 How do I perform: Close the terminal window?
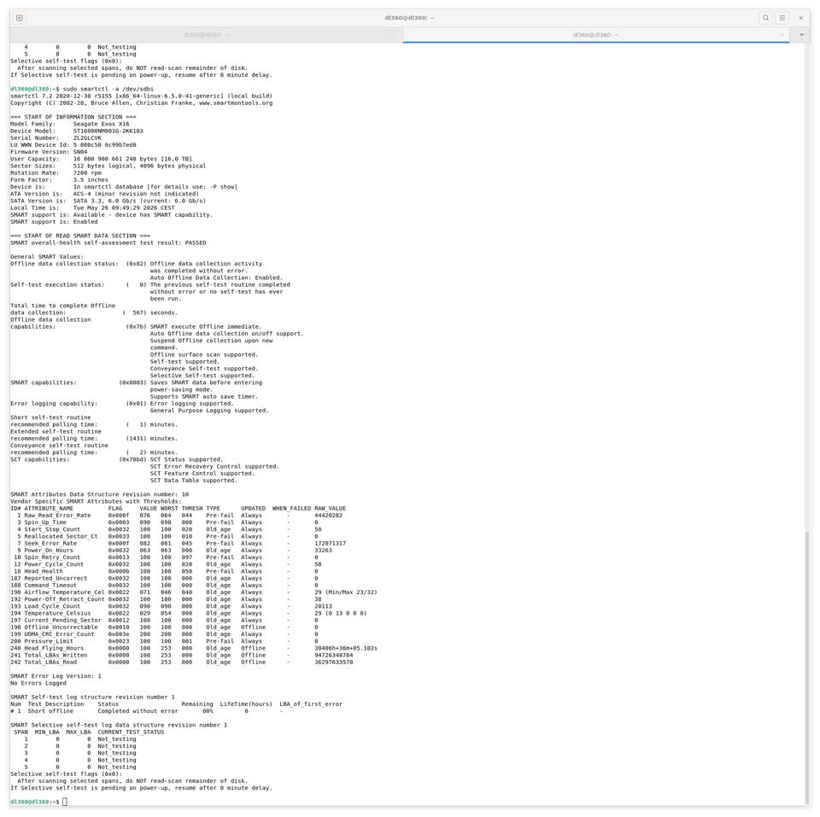pyautogui.click(x=800, y=18)
